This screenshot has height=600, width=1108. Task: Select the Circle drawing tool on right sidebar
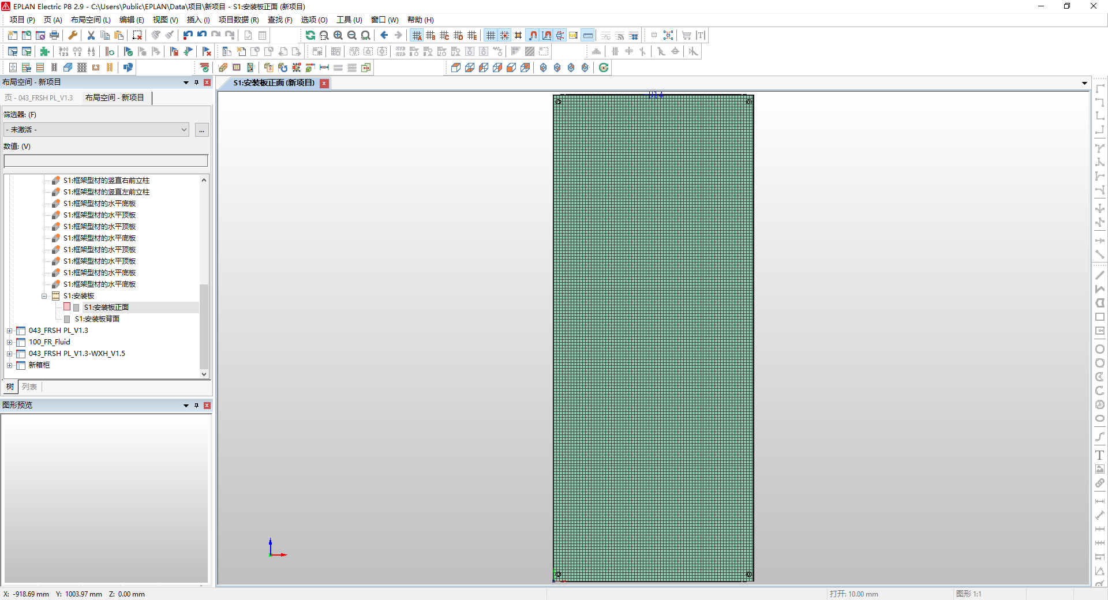click(1100, 349)
